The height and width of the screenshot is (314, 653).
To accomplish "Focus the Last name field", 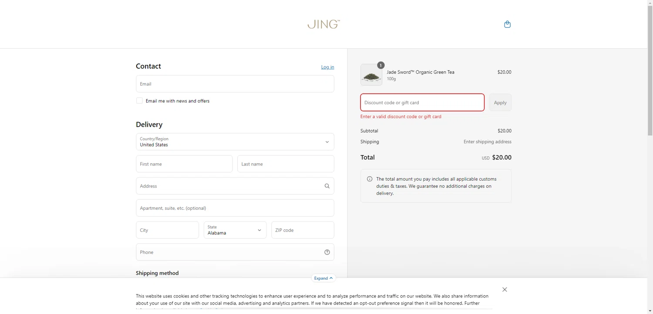I will [x=286, y=164].
